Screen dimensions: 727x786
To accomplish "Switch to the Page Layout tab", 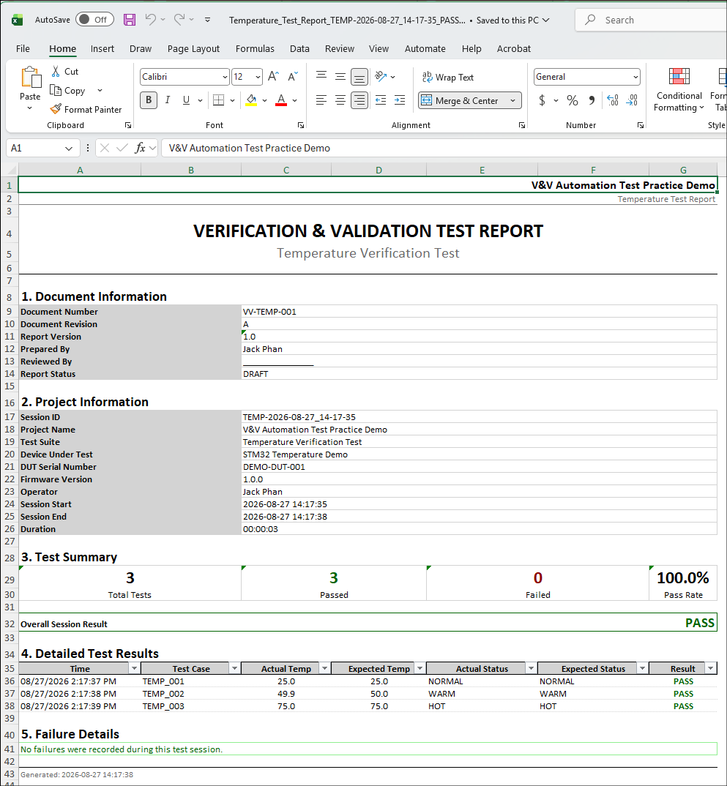I will (x=193, y=48).
